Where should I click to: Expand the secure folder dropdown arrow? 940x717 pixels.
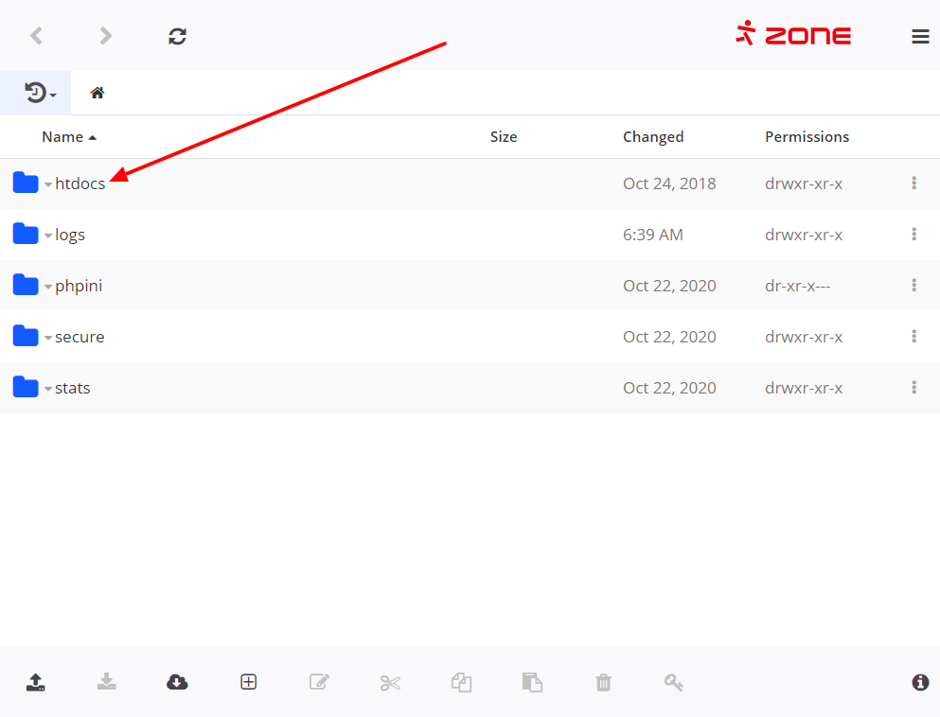click(x=48, y=338)
